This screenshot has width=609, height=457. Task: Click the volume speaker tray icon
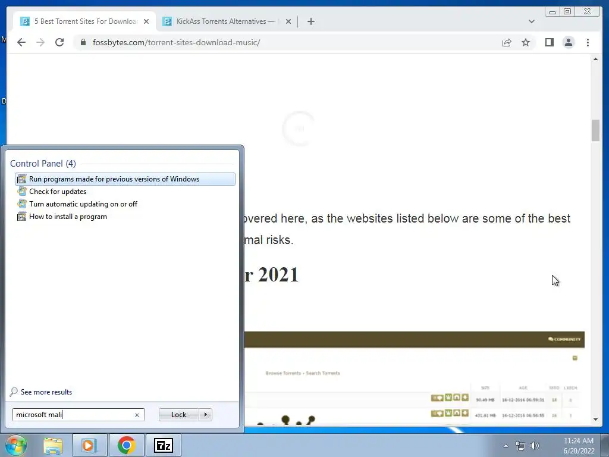click(x=535, y=446)
